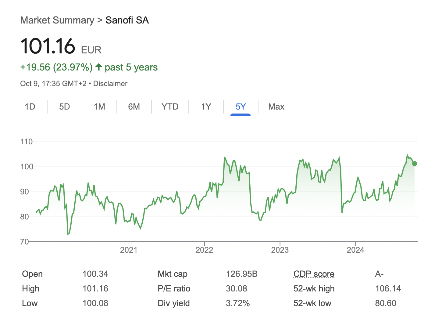The height and width of the screenshot is (318, 442).
Task: Click the Mkt cap label
Action: click(173, 274)
